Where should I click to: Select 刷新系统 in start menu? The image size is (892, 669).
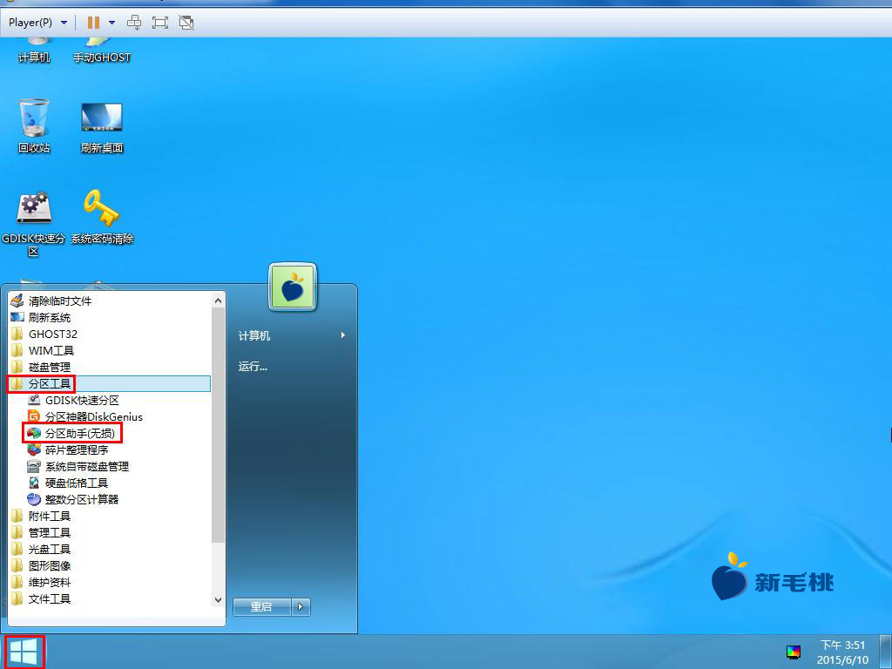click(110, 317)
